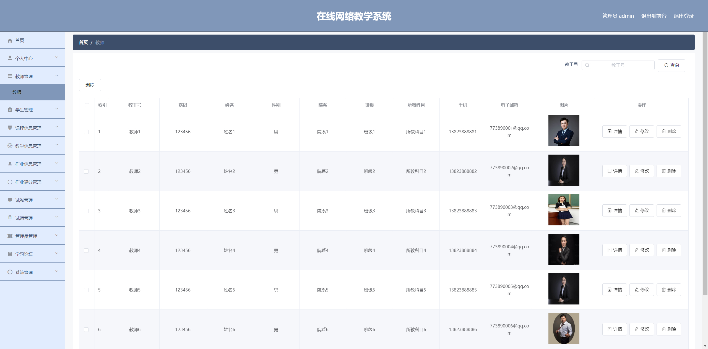The image size is (708, 349).
Task: Collapse the 教师管理 menu chevron
Action: (57, 75)
